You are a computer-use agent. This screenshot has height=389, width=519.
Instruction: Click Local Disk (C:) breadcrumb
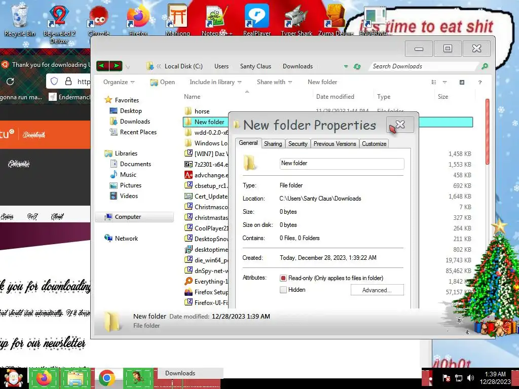[x=183, y=66]
